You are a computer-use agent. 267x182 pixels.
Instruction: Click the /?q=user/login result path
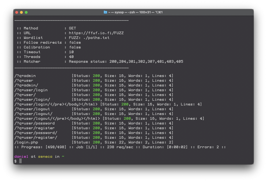(x=31, y=90)
